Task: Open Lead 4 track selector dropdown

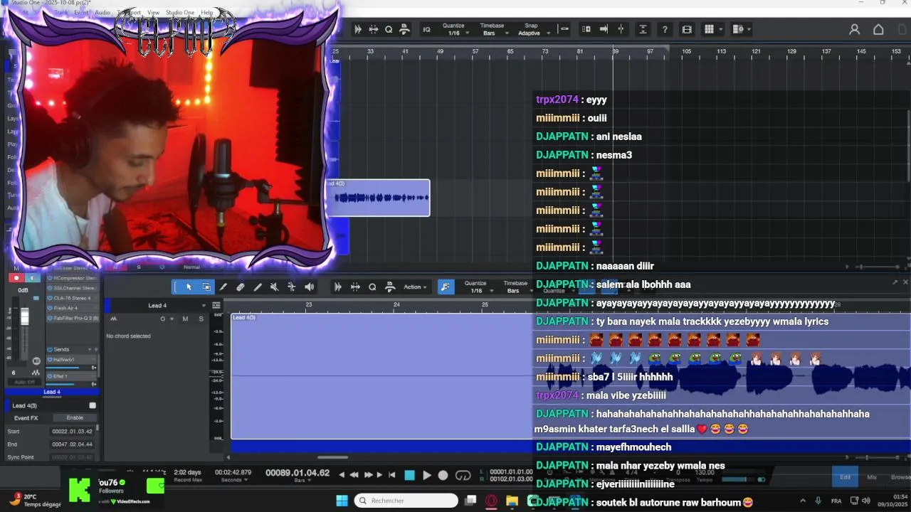Action: pos(204,306)
